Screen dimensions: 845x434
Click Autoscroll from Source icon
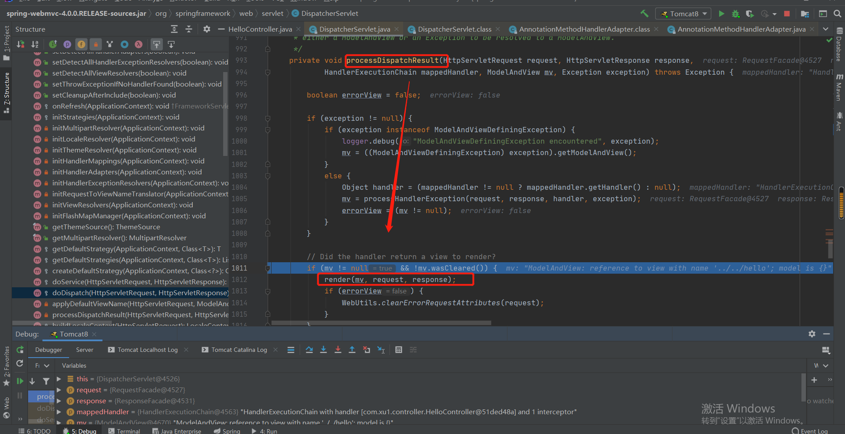pyautogui.click(x=171, y=44)
